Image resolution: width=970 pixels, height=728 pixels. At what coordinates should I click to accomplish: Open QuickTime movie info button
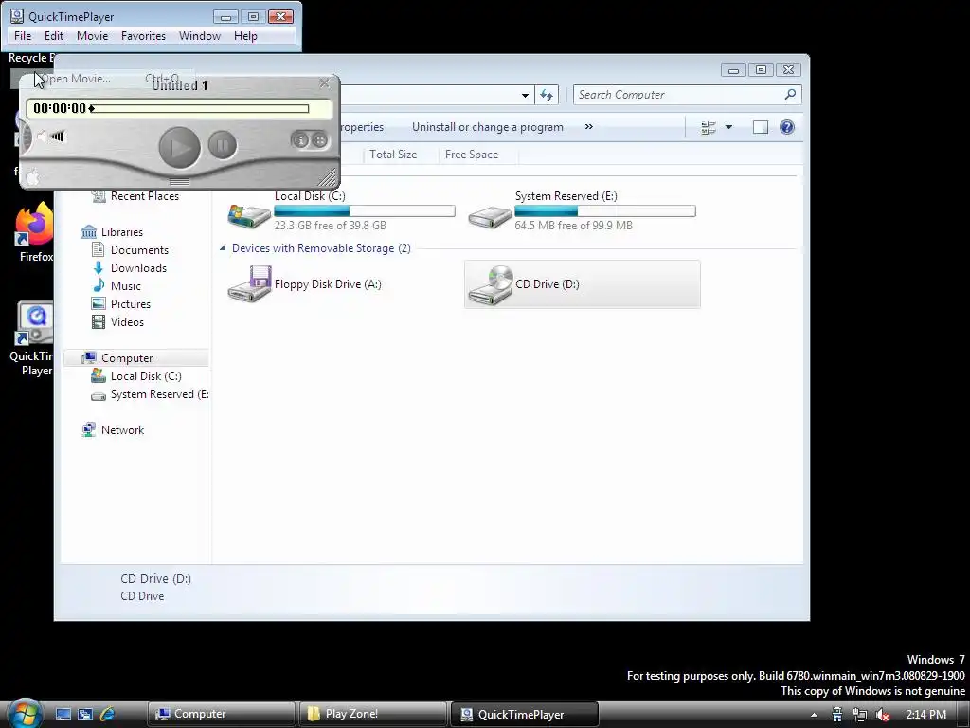300,140
